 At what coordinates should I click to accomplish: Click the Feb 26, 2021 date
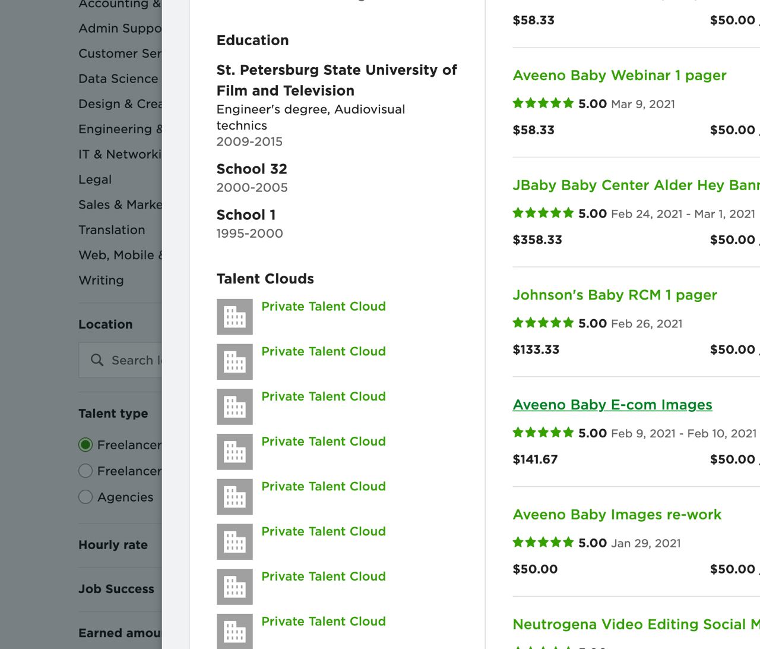pyautogui.click(x=647, y=324)
